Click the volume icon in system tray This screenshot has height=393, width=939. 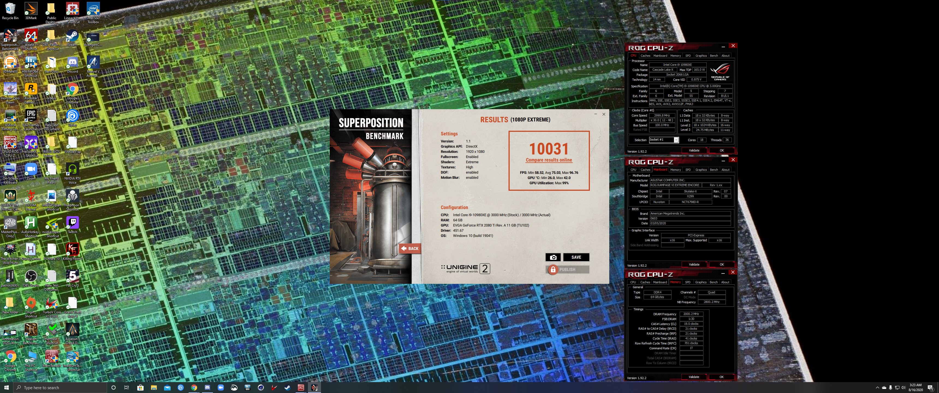(x=904, y=388)
